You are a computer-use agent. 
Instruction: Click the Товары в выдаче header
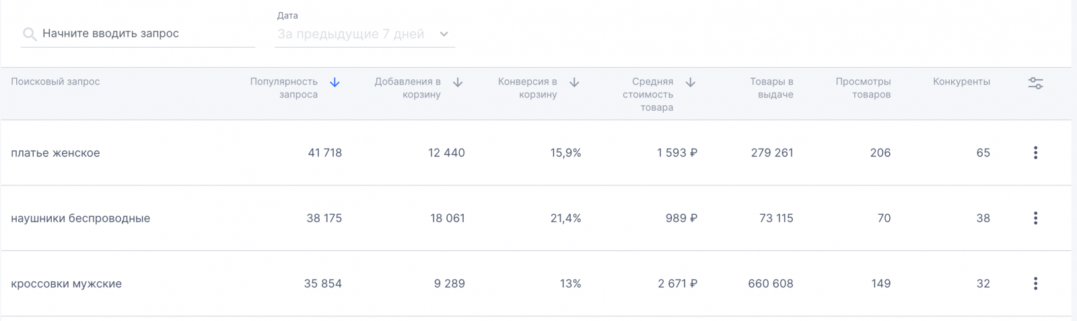click(771, 88)
